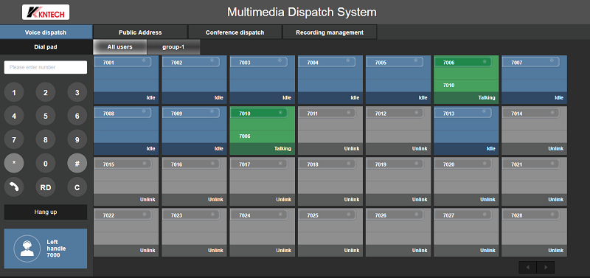Select the idle extension 7002 tile

coord(194,80)
